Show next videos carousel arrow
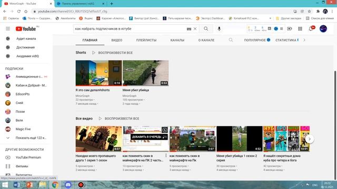This screenshot has height=189, width=337. (x=310, y=139)
